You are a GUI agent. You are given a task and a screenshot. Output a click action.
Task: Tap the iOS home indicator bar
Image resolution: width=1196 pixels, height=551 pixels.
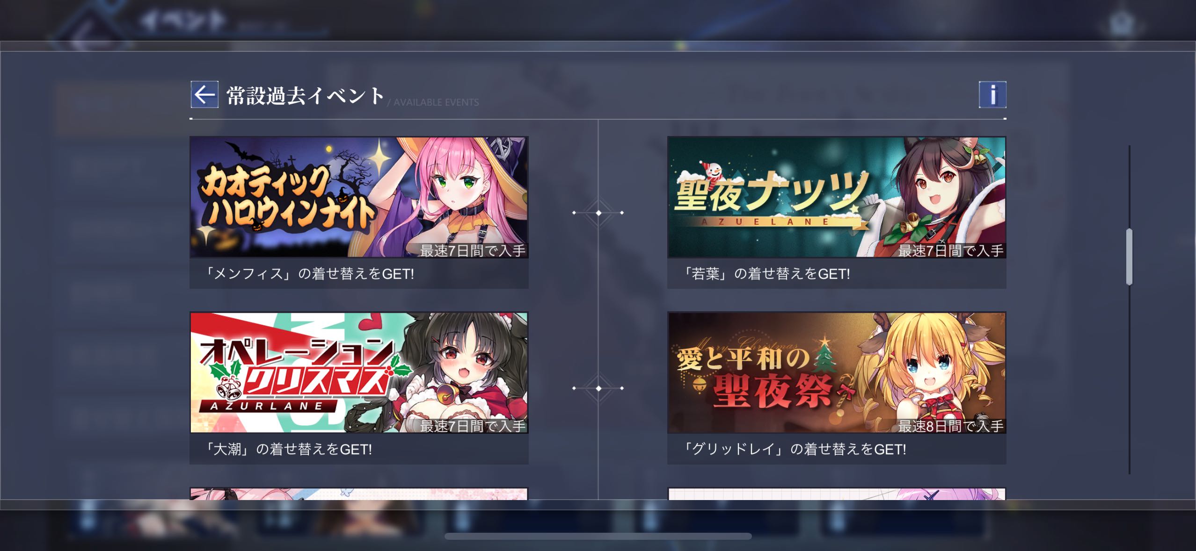point(598,536)
